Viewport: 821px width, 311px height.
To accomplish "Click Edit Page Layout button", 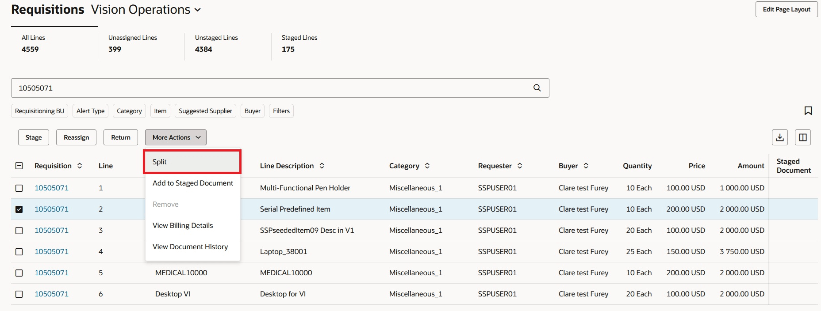I will coord(786,9).
